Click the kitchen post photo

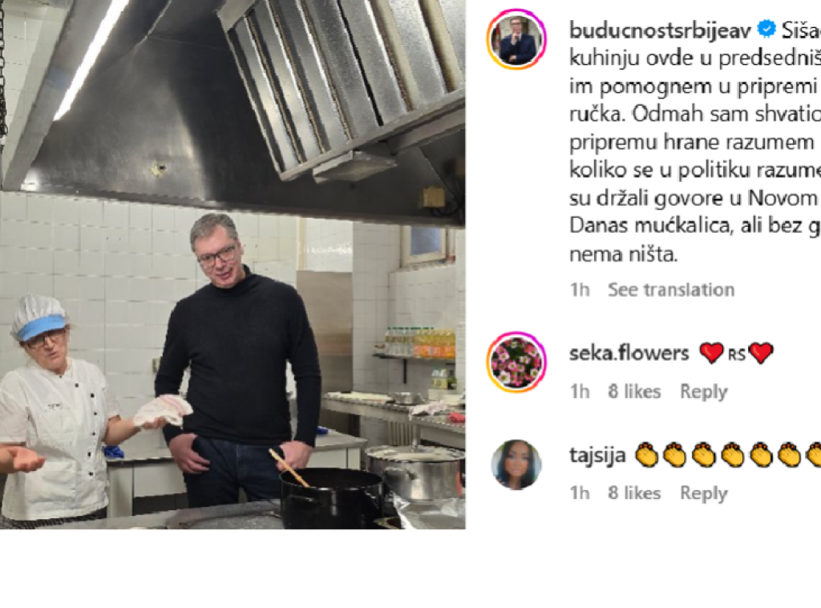pos(233,265)
